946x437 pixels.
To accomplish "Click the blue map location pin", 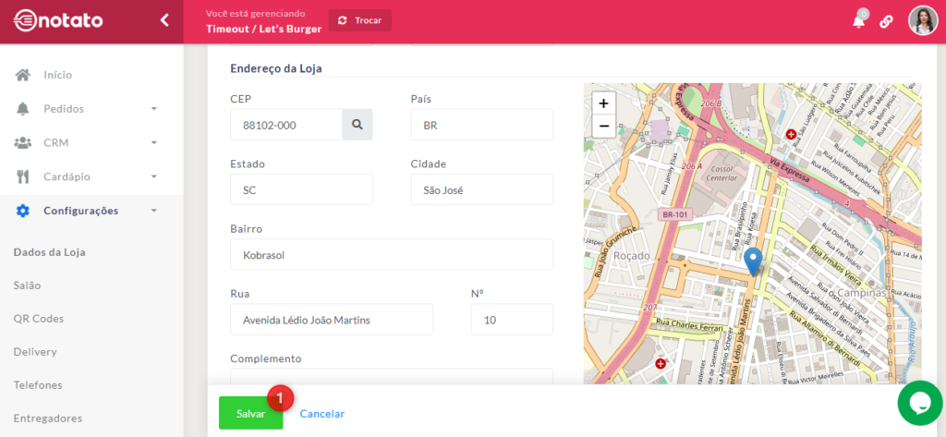I will [x=753, y=261].
